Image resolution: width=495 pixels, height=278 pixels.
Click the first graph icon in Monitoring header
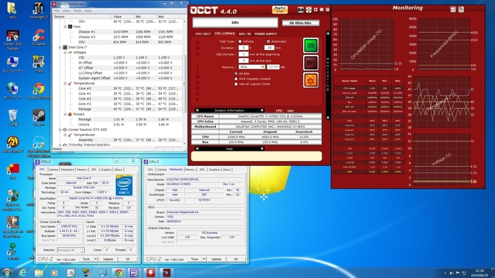(453, 9)
